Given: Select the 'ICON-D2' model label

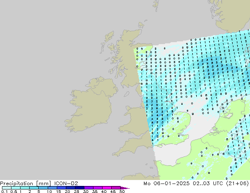Looking at the screenshot, I should [x=66, y=184].
